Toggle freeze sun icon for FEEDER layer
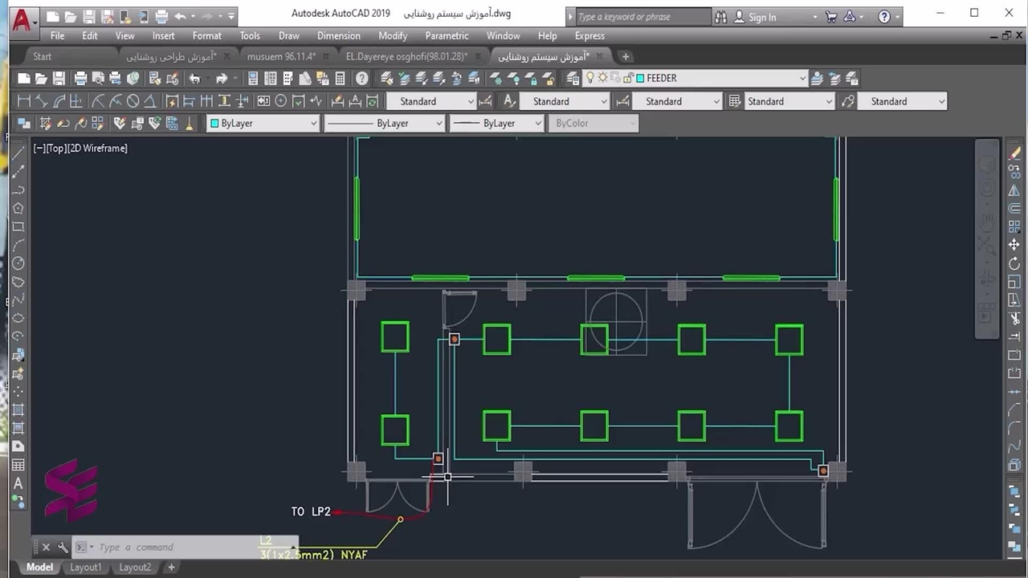 tap(602, 78)
